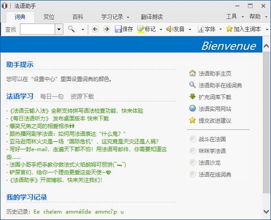Open the 法式火焰朗姆可丽饼 article link
The image size is (271, 220).
click(x=68, y=165)
